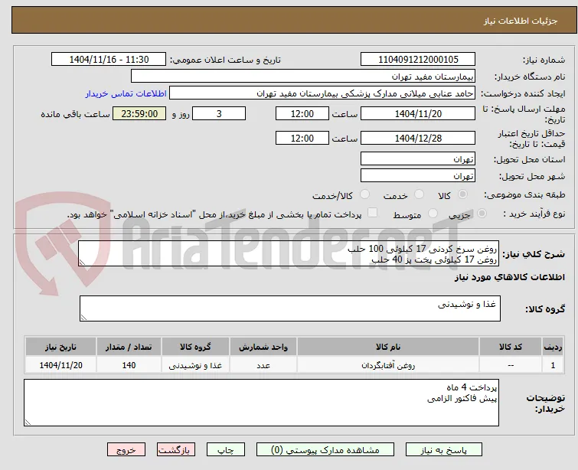
Task: Click the remaining days field showing 3
Action: [x=219, y=113]
